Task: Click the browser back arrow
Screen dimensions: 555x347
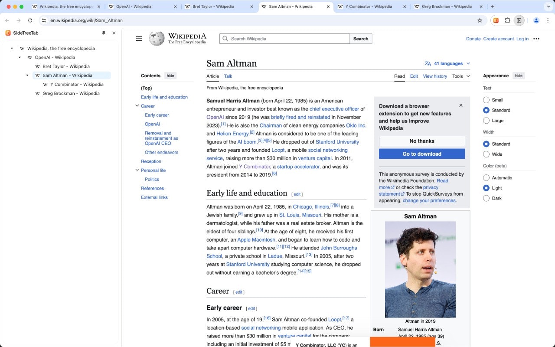Action: click(x=7, y=20)
